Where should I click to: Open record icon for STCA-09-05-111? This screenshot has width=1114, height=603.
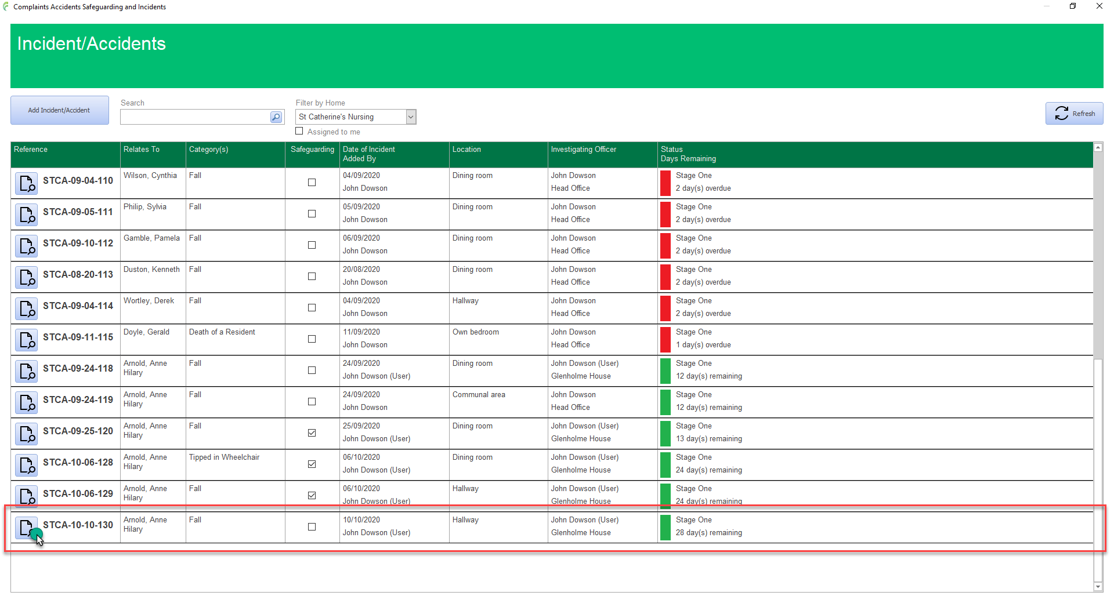pos(26,215)
